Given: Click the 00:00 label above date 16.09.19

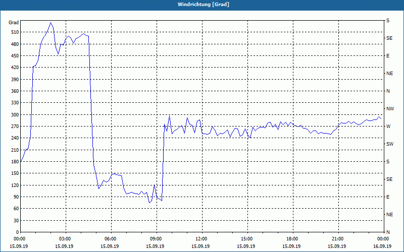Looking at the screenshot, I should click(x=382, y=238).
